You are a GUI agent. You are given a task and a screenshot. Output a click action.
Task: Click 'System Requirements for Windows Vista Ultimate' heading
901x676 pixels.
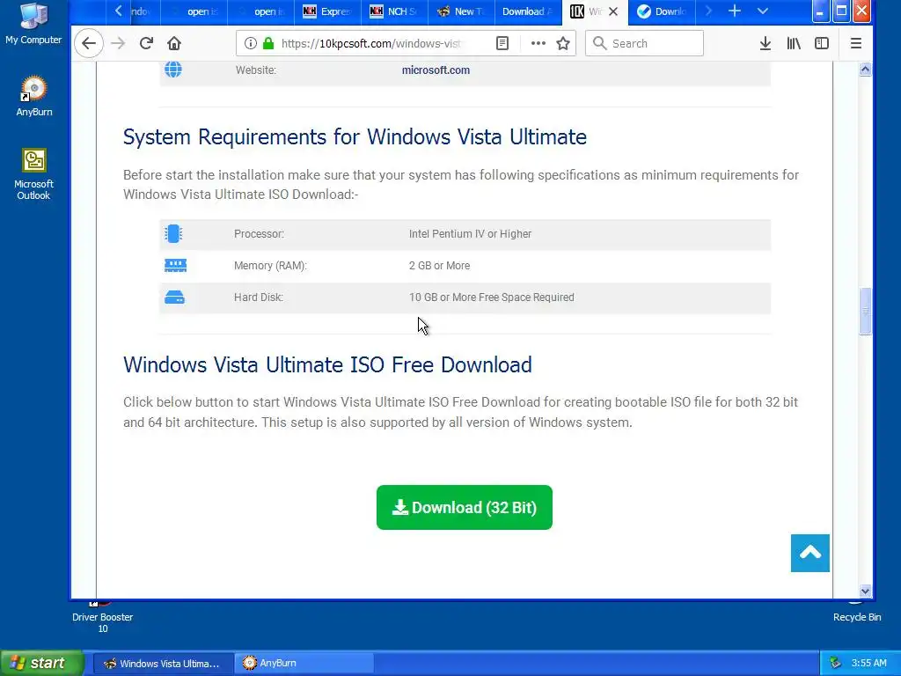click(355, 136)
